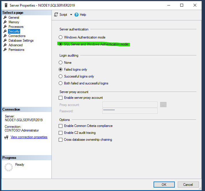
Task: Click the wrench icon beside General
Action: 5,17
